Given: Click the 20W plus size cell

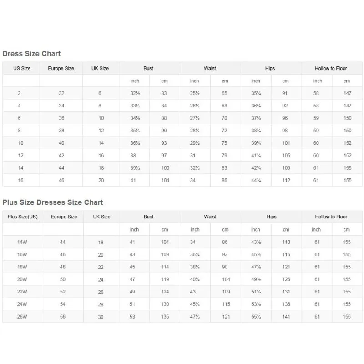Looking at the screenshot, I should click(x=22, y=279).
